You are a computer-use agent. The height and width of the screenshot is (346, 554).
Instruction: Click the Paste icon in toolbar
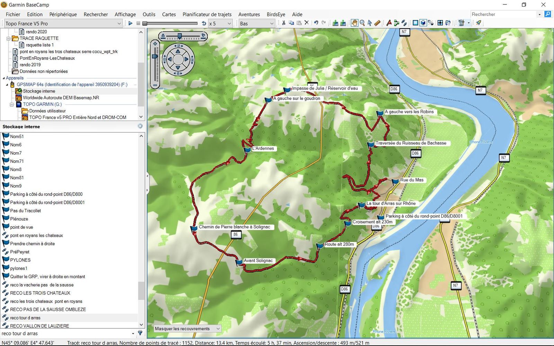coord(299,23)
